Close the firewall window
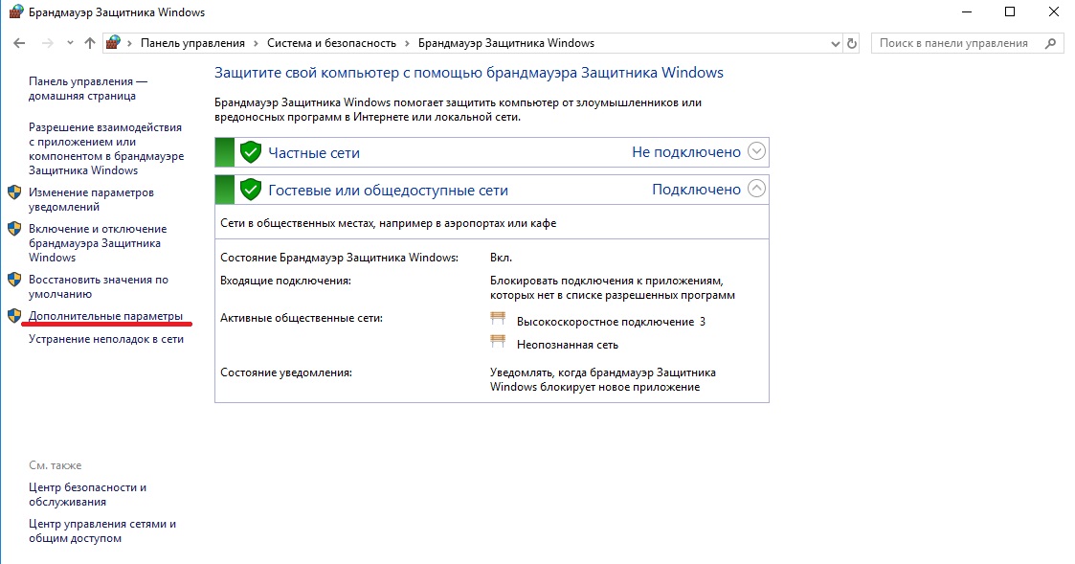The width and height of the screenshot is (1075, 564). coord(1054,12)
